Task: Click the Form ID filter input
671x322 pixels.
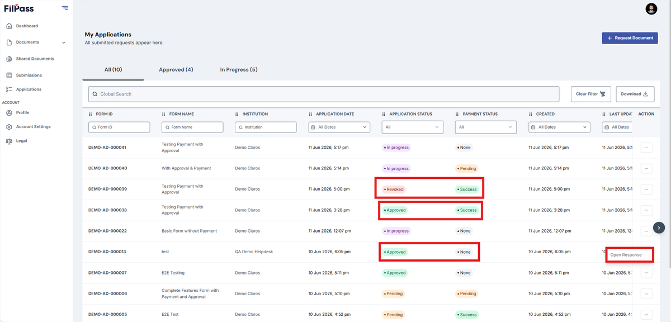Action: point(119,127)
